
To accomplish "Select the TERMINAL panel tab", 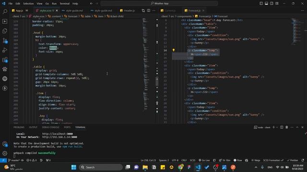I will point(80,128).
